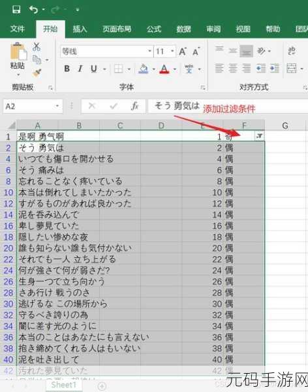Switch to the 插入 ribbon tab
The image size is (308, 392).
pos(80,29)
